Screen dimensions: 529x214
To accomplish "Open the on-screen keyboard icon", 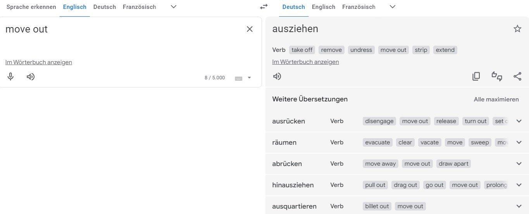I will 238,78.
